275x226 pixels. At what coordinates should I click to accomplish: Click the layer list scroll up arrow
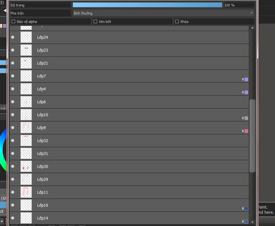(x=252, y=28)
